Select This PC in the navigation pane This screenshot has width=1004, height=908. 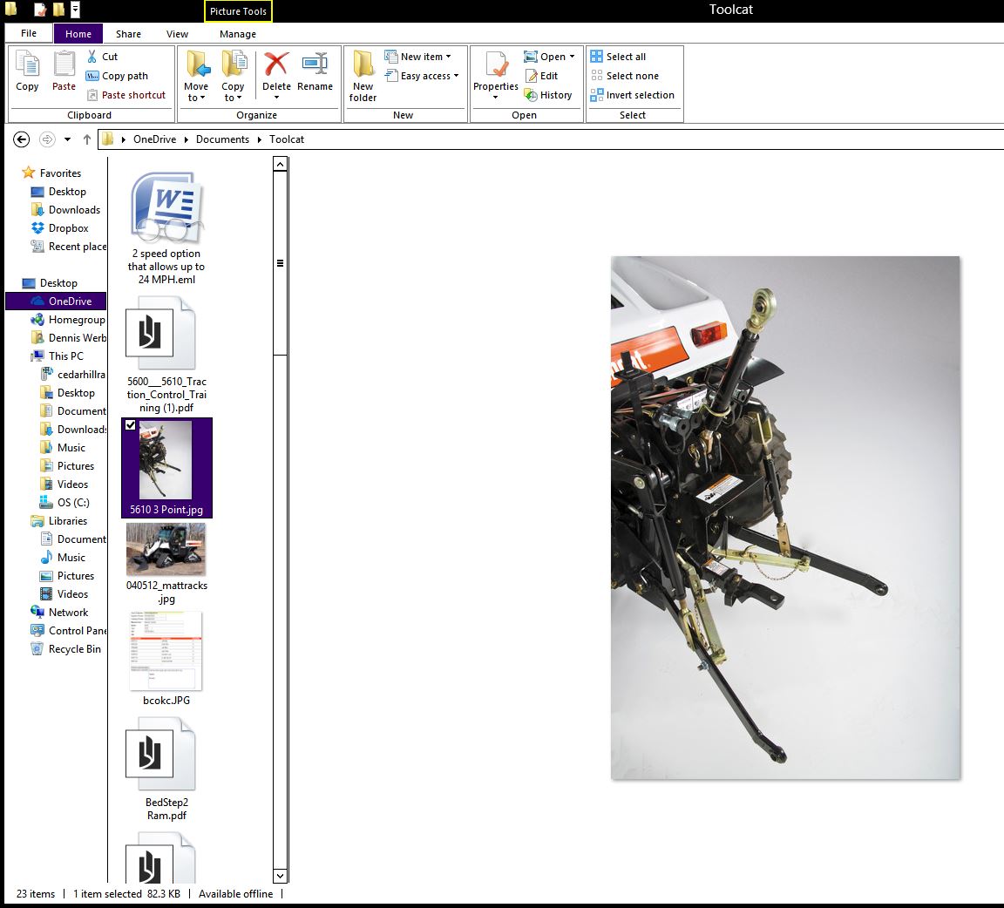[57, 356]
